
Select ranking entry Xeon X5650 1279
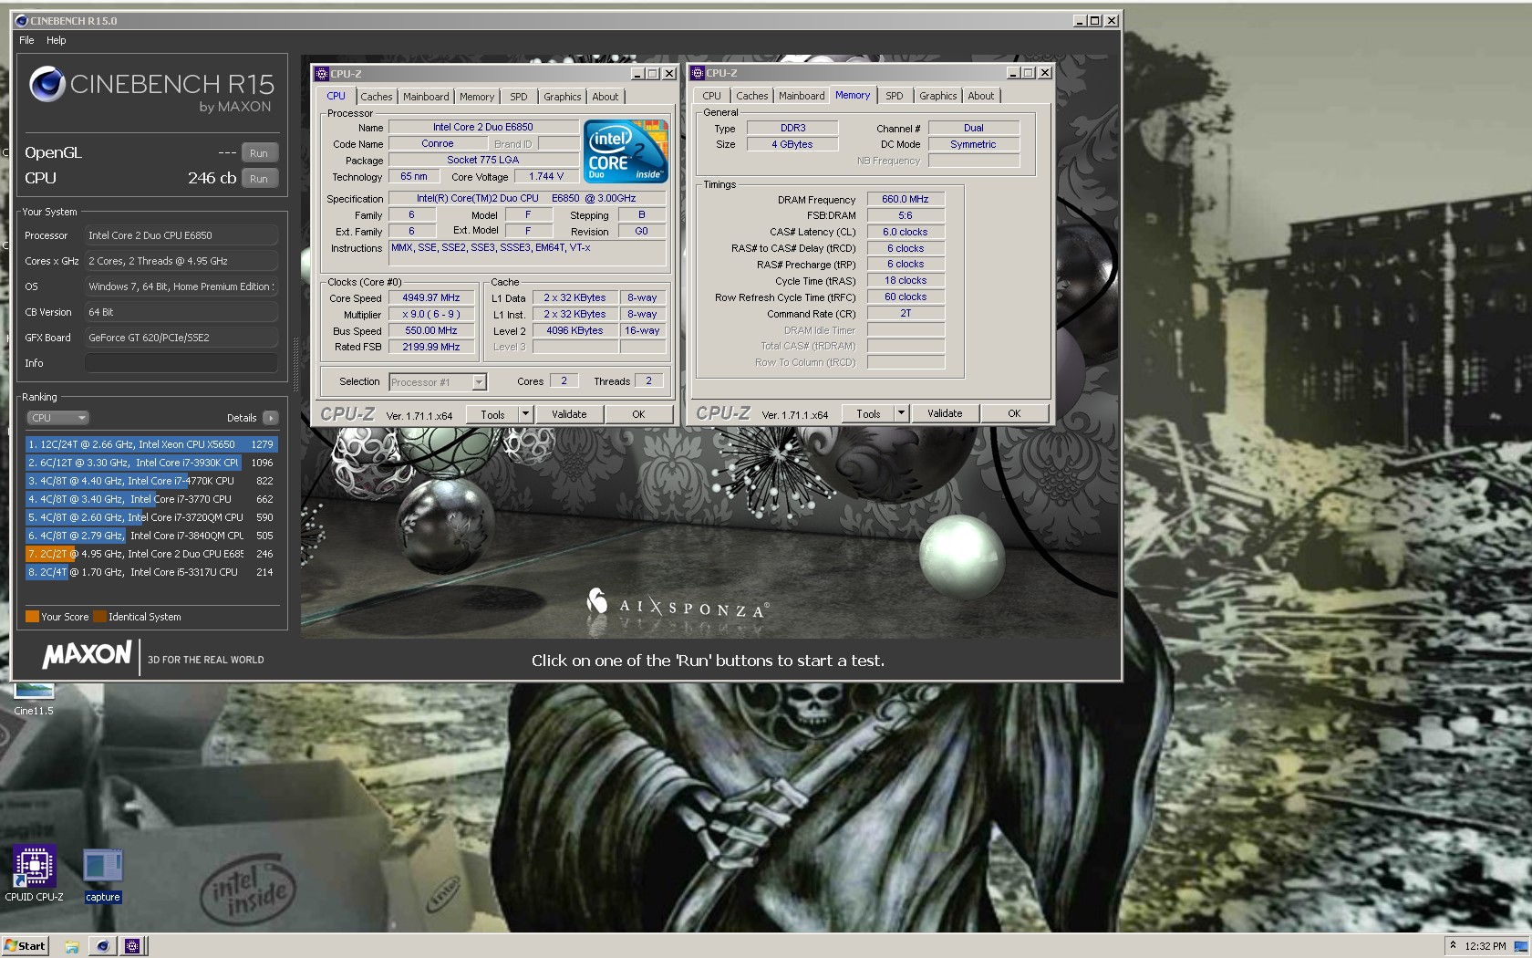[151, 444]
